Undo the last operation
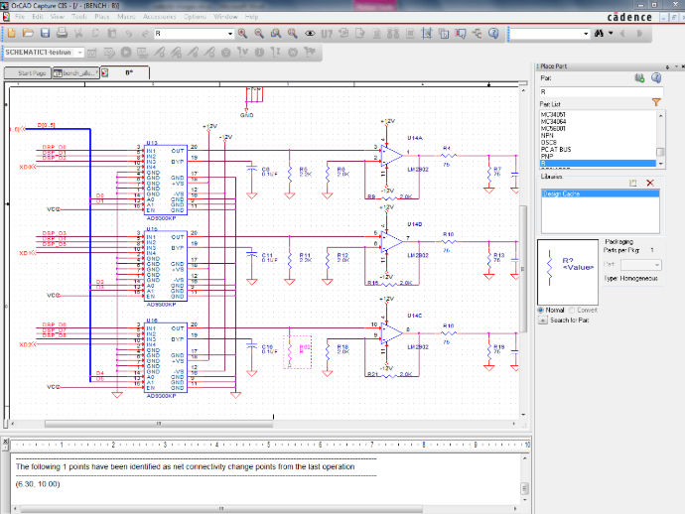This screenshot has width=685, height=514. (x=128, y=33)
